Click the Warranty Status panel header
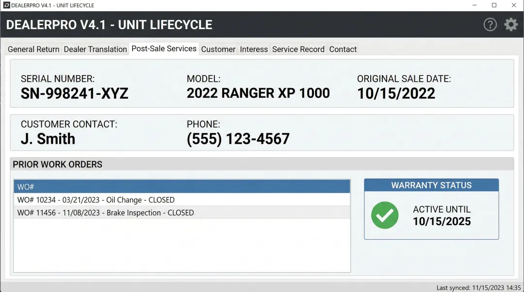524x292 pixels. (x=431, y=185)
